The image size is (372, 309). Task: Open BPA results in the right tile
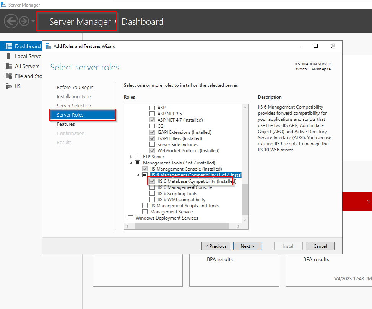[316, 259]
